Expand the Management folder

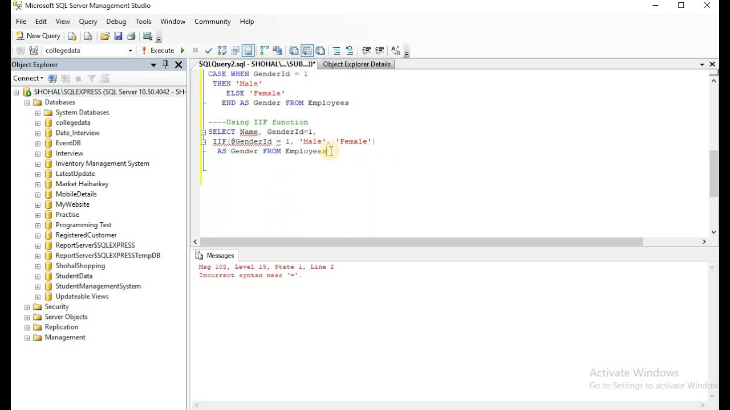pyautogui.click(x=27, y=338)
